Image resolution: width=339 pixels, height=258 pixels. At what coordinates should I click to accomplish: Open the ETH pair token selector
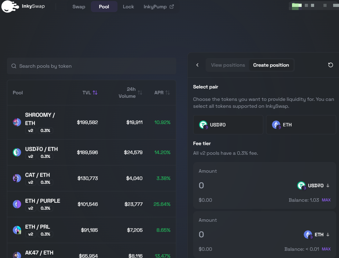pos(301,125)
